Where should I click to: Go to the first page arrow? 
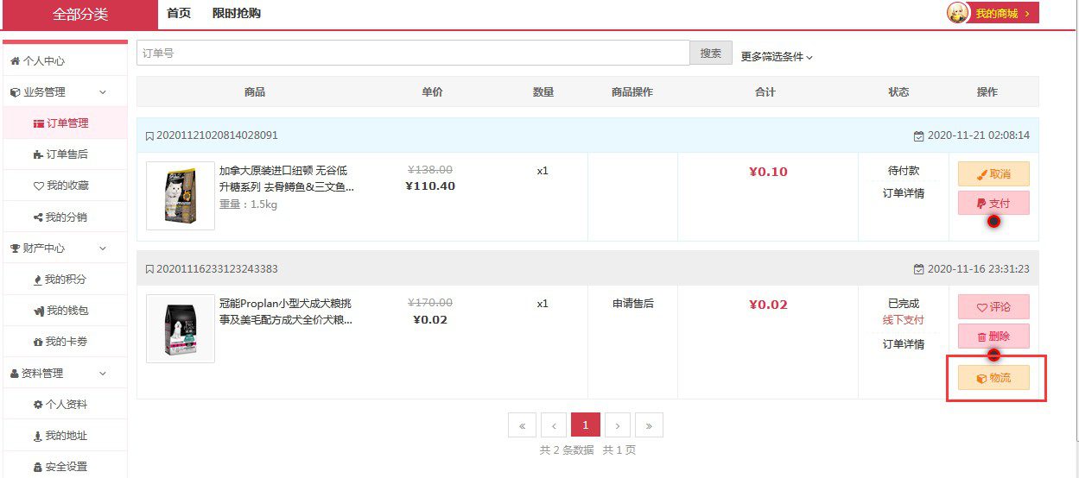click(522, 425)
